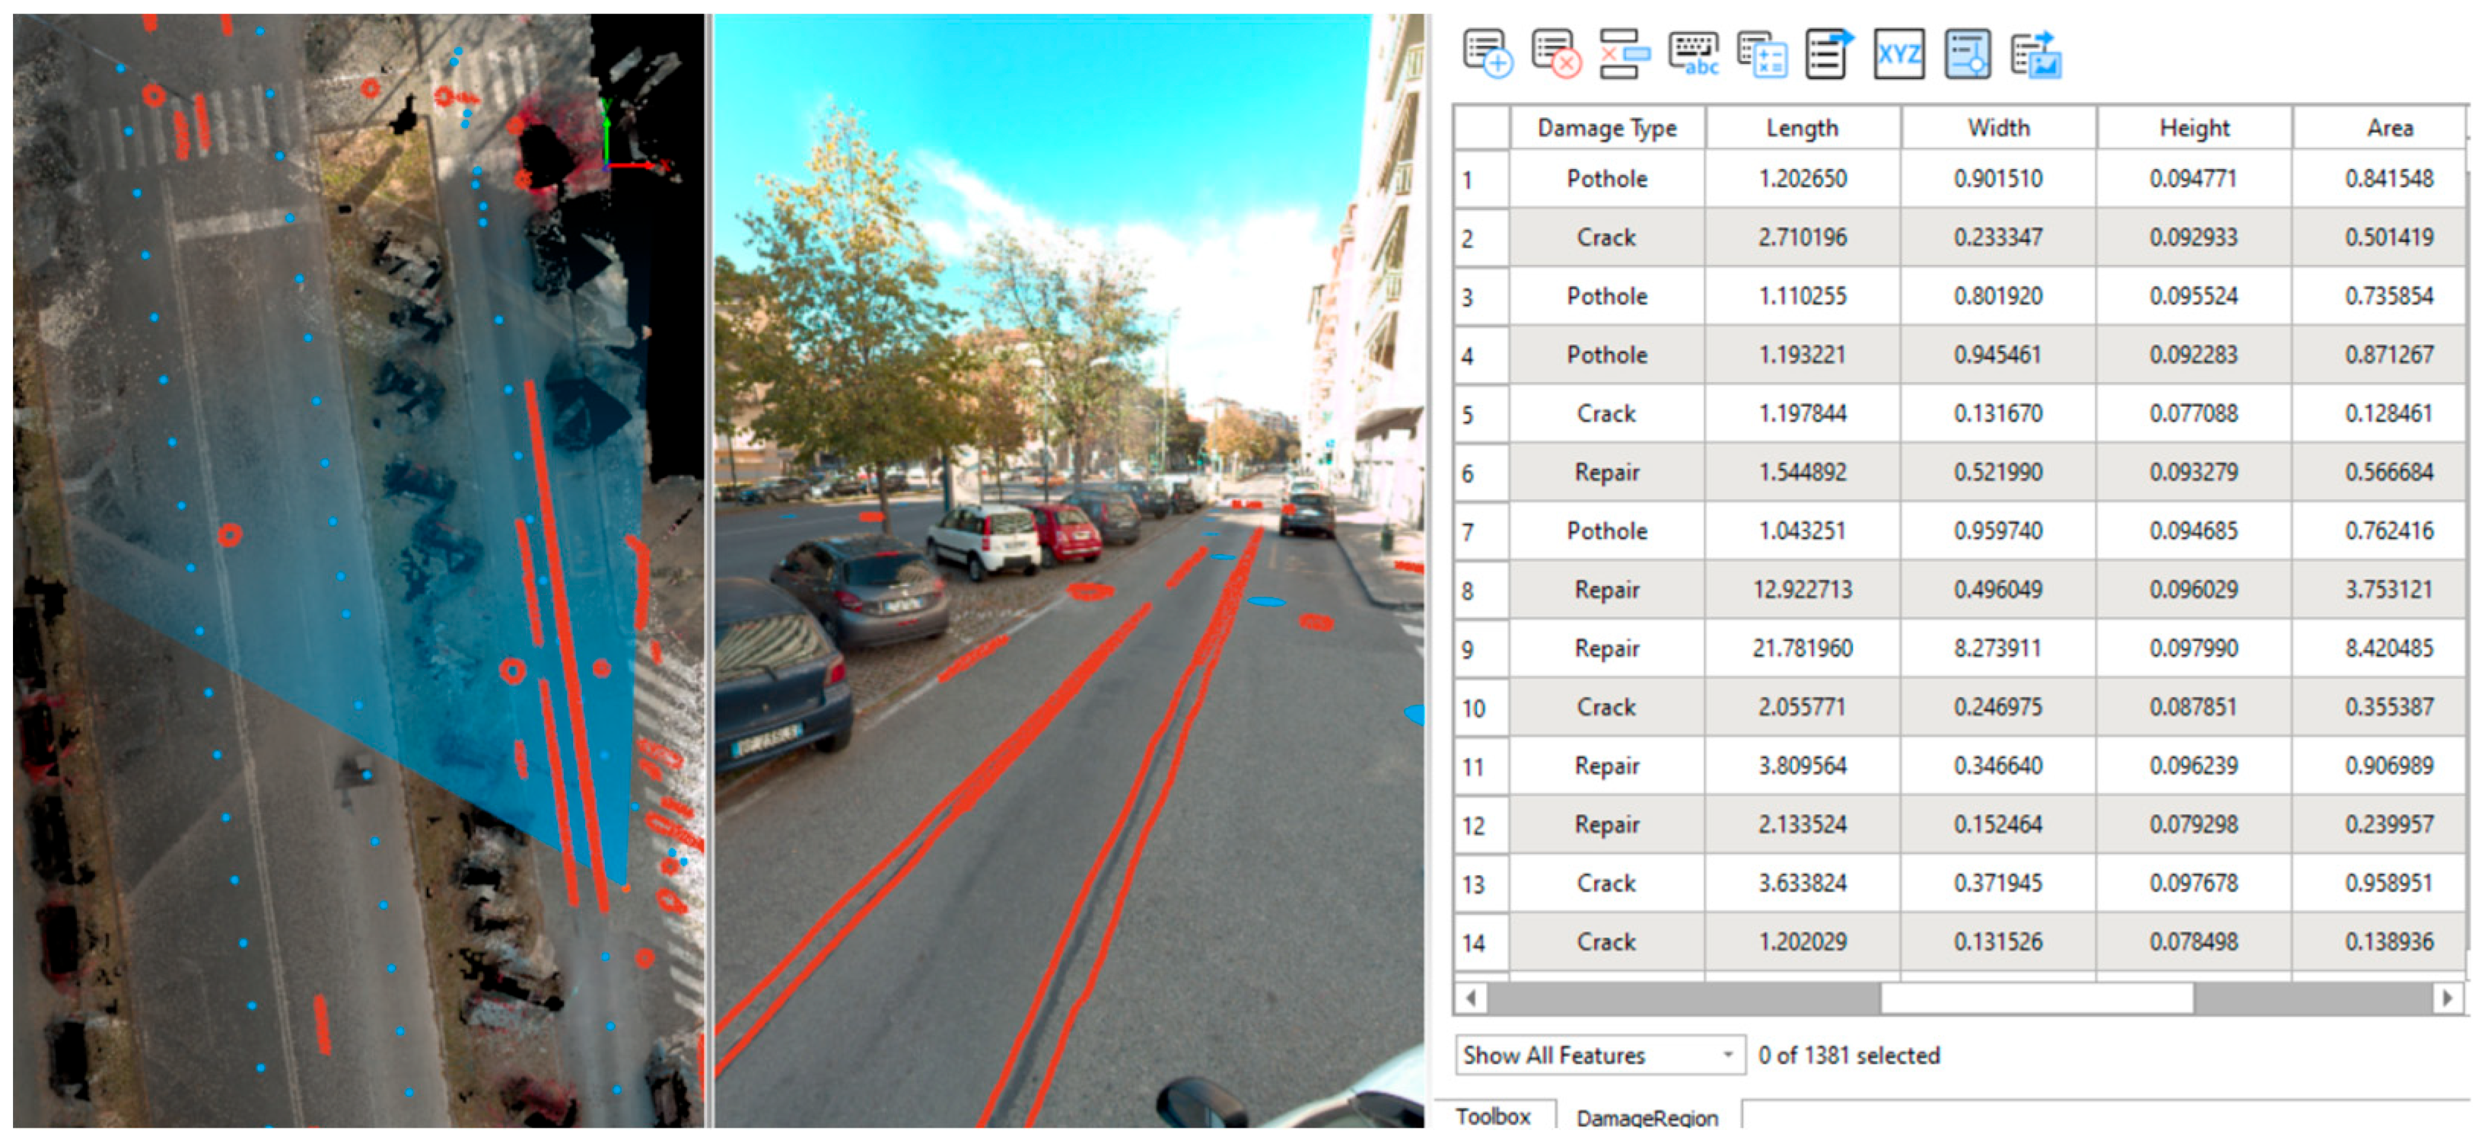The height and width of the screenshot is (1143, 2482).
Task: Open the Show All Features dropdown
Action: coord(1600,1055)
